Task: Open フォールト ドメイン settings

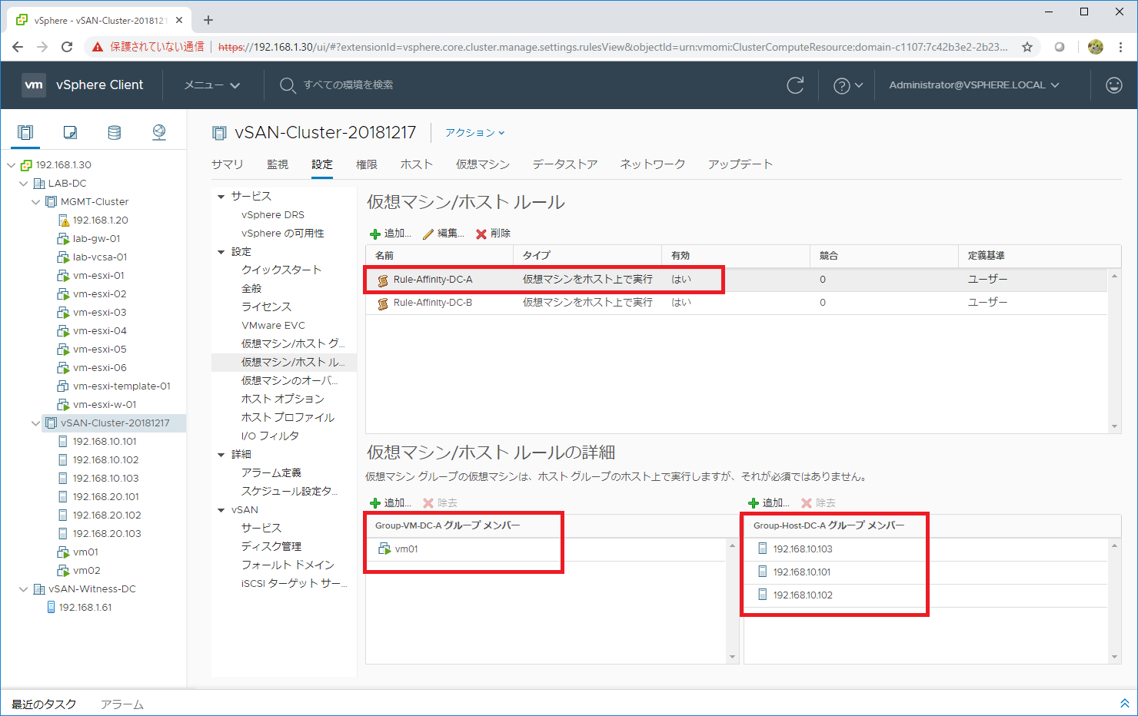Action: point(288,565)
